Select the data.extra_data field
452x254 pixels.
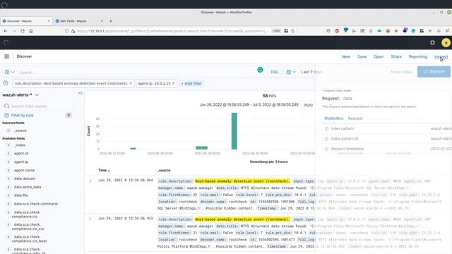tap(28, 187)
